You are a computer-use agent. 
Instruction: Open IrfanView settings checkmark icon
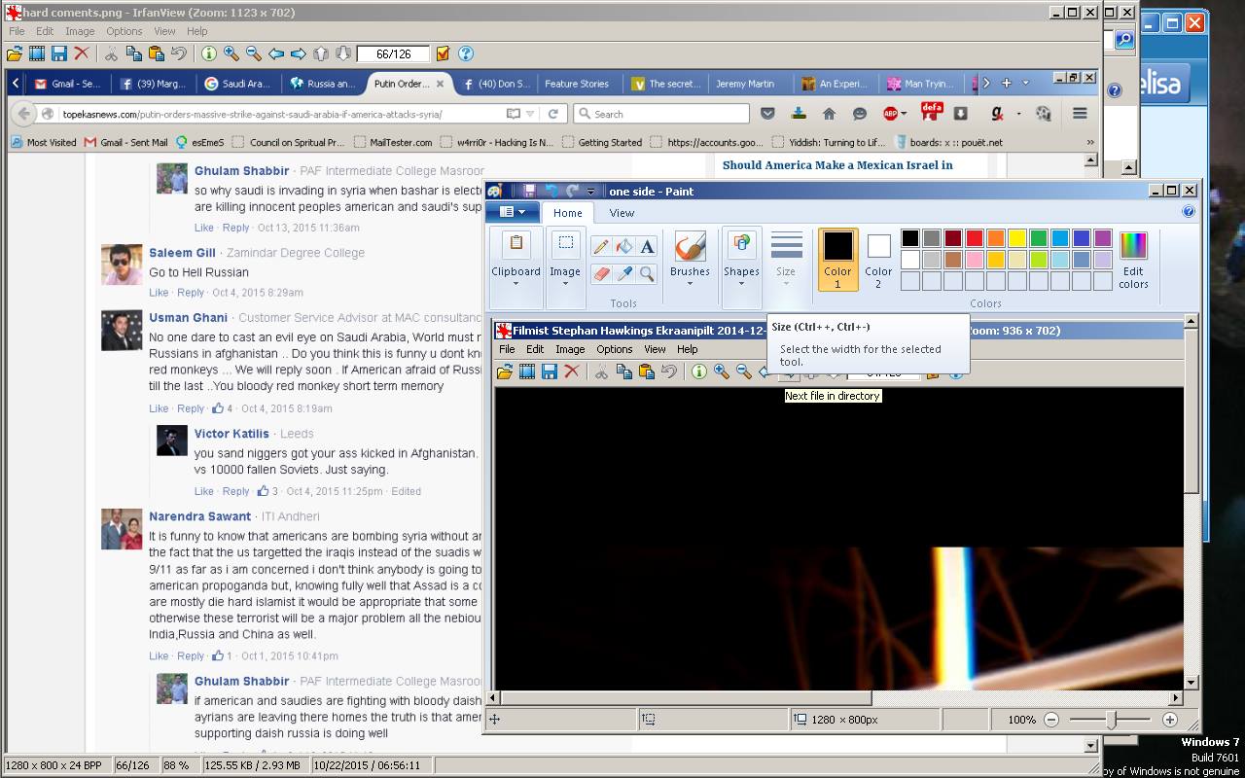pos(444,53)
